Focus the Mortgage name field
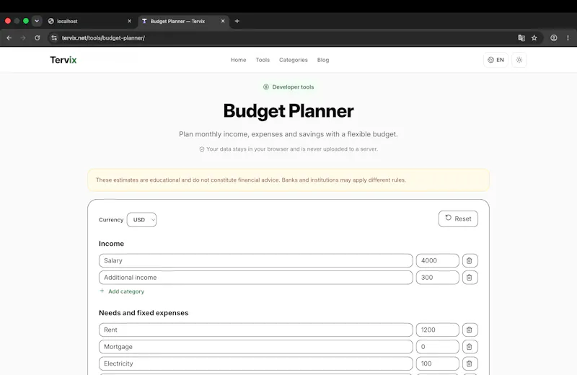The height and width of the screenshot is (375, 577). point(256,347)
